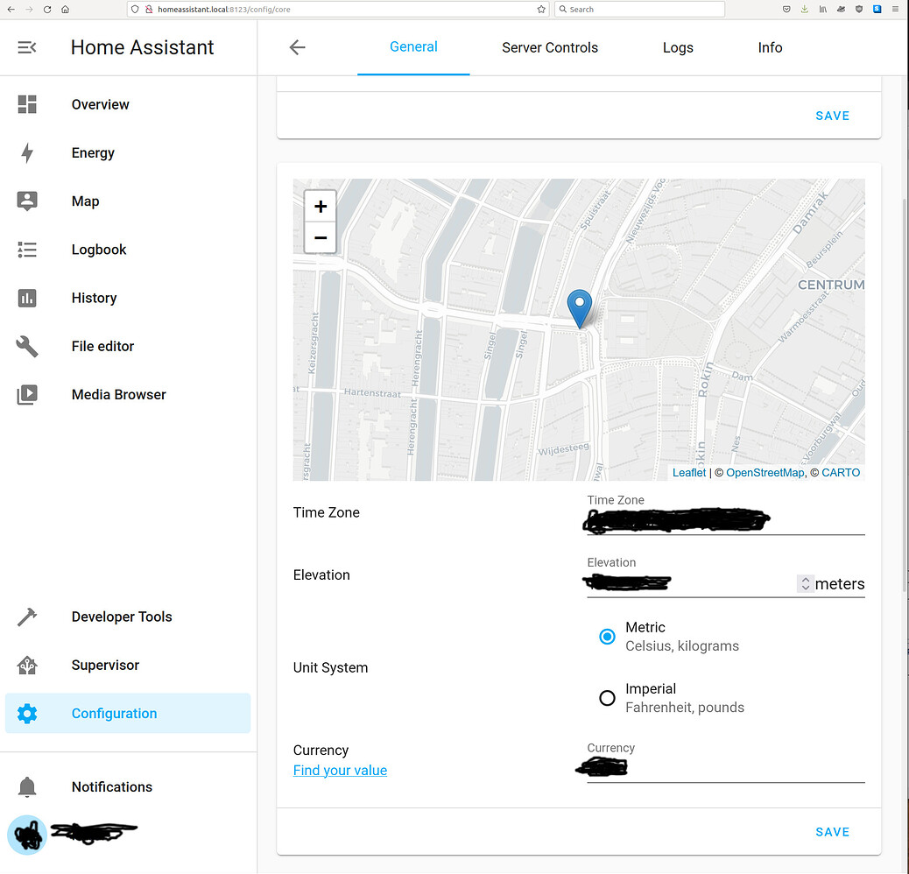Select the Energy sidebar icon
Viewport: 909px width, 874px height.
click(27, 152)
